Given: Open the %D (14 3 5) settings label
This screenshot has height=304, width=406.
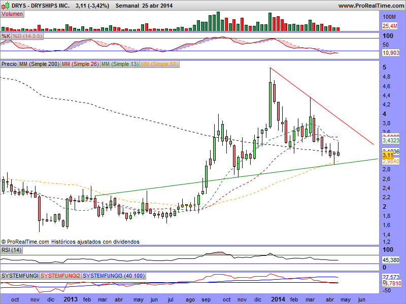Looking at the screenshot, I should click(27, 36).
